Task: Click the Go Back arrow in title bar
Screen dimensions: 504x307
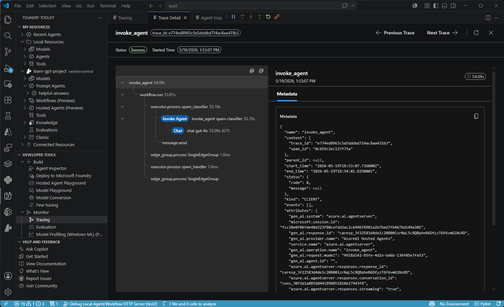Action: [151, 6]
